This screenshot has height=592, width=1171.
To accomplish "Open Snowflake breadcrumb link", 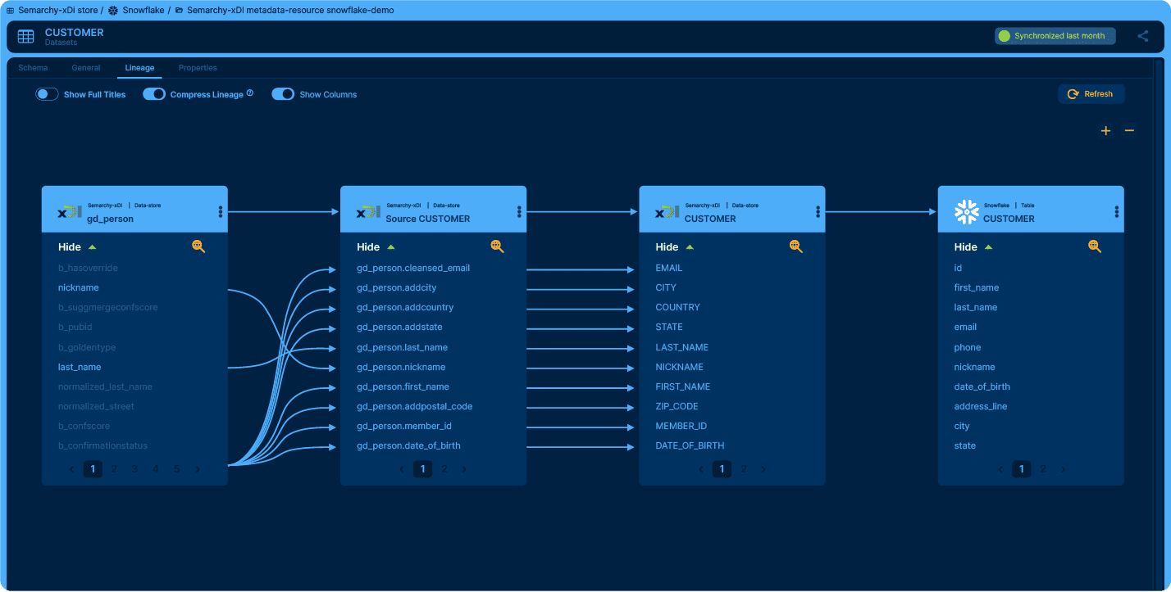I will (x=144, y=11).
